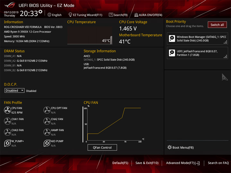Open time settings gear icon
Image resolution: width=231 pixels, height=173 pixels.
(40, 12)
